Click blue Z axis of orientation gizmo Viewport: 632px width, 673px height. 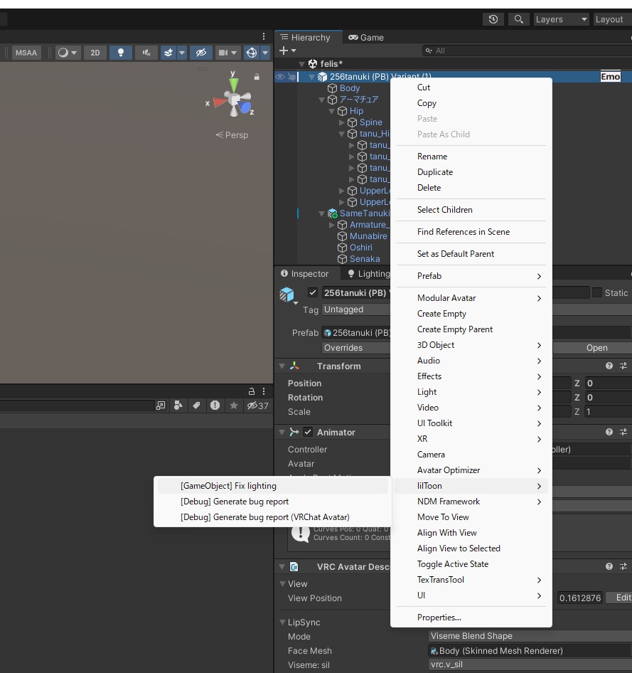pyautogui.click(x=245, y=107)
